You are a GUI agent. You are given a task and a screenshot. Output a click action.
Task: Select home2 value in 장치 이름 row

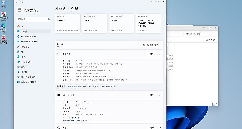tap(79, 61)
